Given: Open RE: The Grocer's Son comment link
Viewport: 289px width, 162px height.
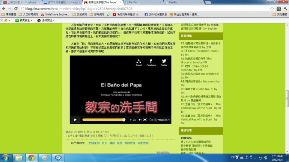Looking at the screenshot, I should coord(196,60).
